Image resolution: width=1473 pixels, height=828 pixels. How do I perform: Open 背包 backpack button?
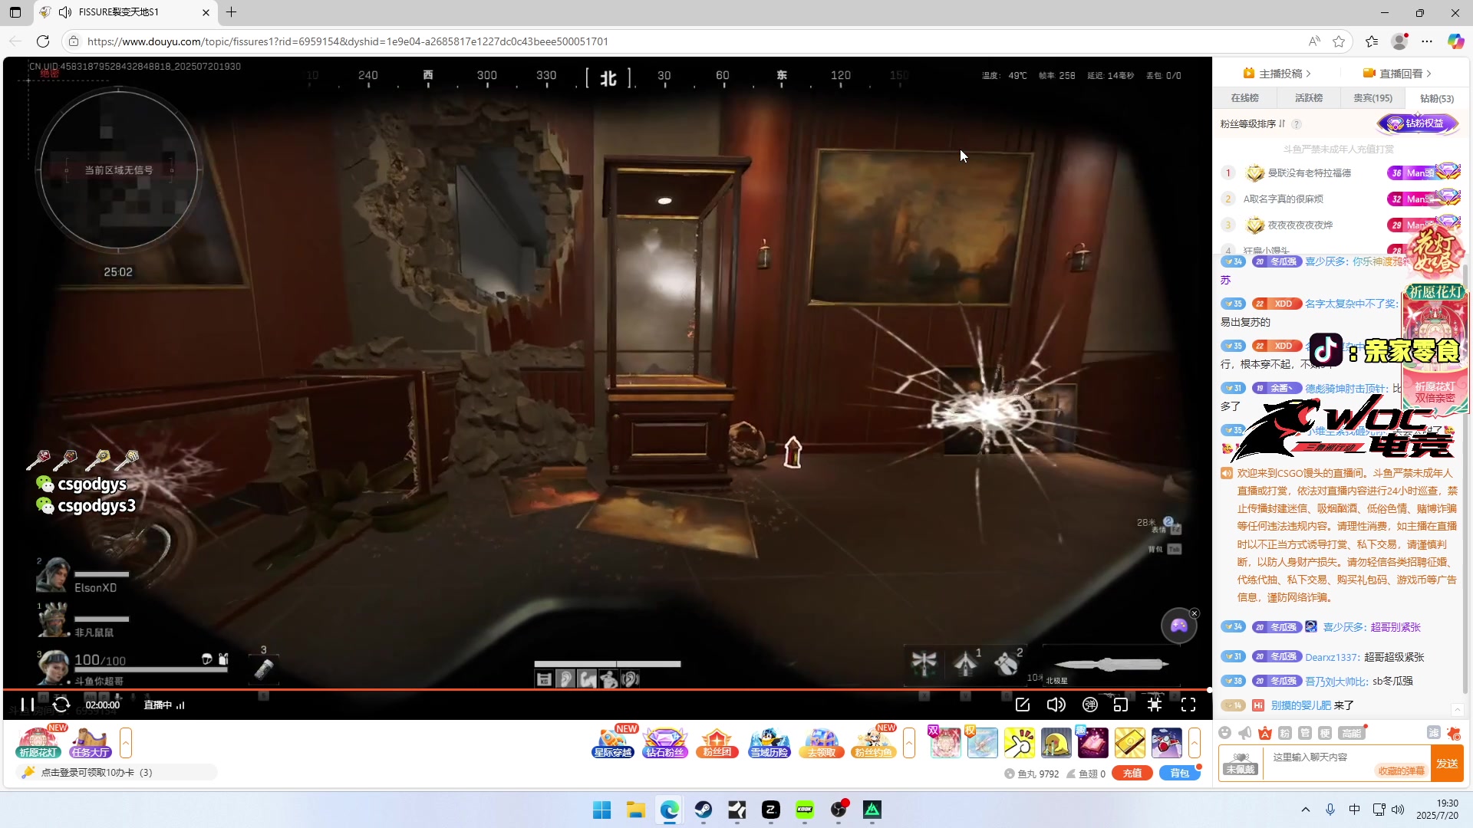1179,773
